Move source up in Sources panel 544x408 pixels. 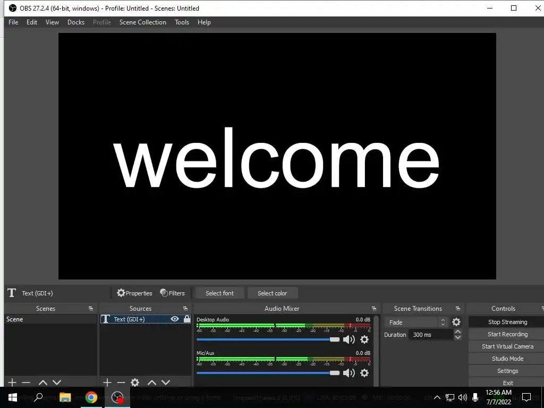tap(152, 382)
